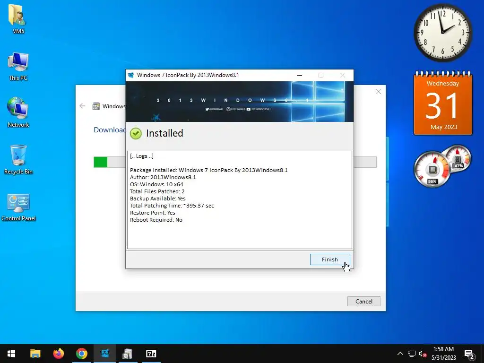Switch to the installer package taskbar button
484x363 pixels.
[128, 354]
